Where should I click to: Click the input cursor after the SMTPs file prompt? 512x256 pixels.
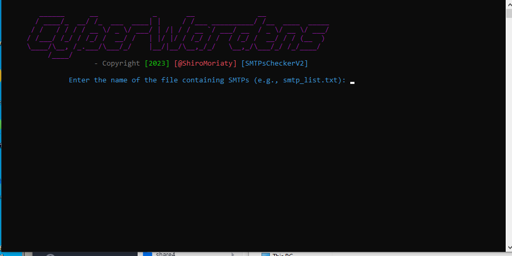(x=352, y=82)
